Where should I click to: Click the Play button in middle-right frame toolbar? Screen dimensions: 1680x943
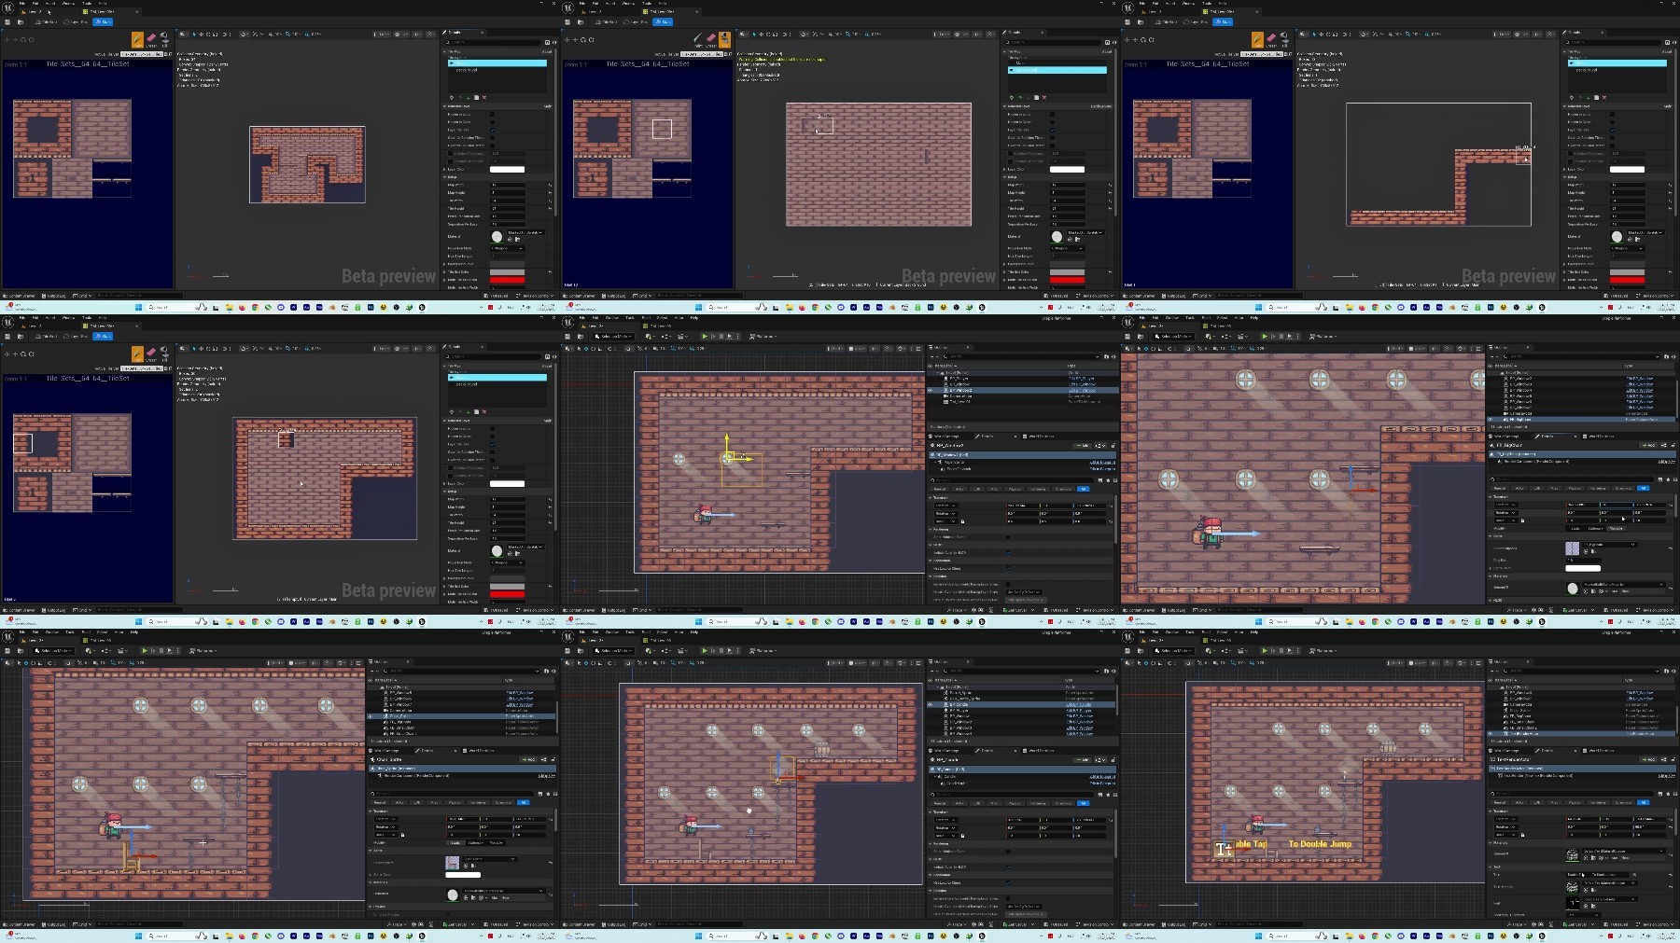click(1265, 336)
